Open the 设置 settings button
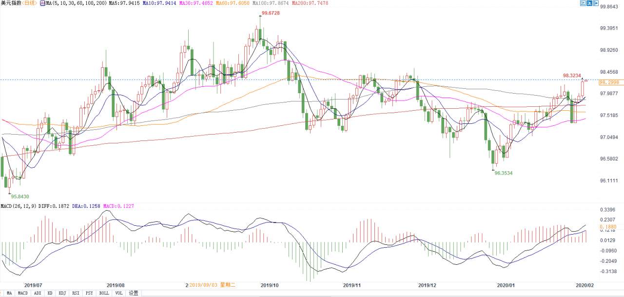Image resolution: width=624 pixels, height=297 pixels. pos(134,293)
